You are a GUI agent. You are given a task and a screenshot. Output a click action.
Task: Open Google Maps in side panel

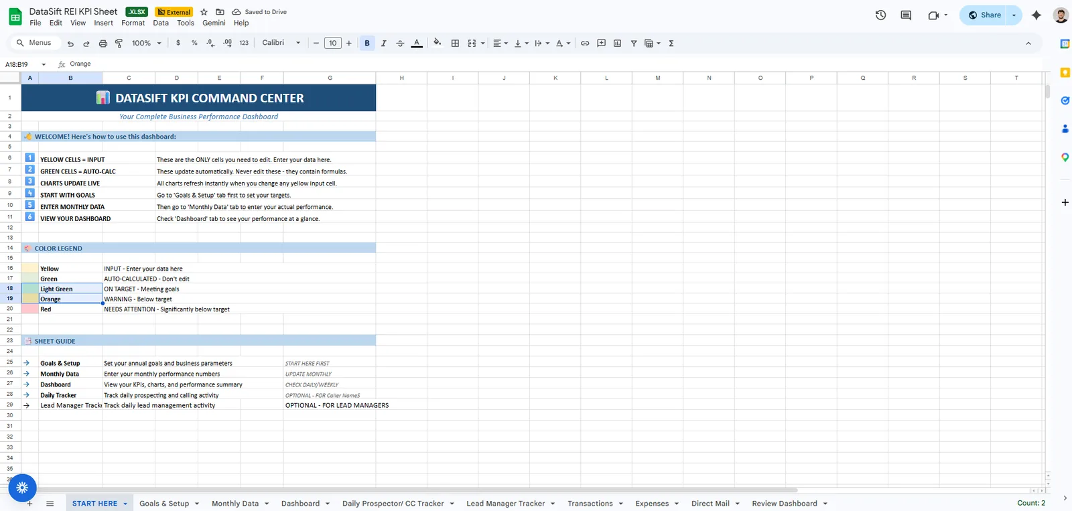(x=1065, y=157)
